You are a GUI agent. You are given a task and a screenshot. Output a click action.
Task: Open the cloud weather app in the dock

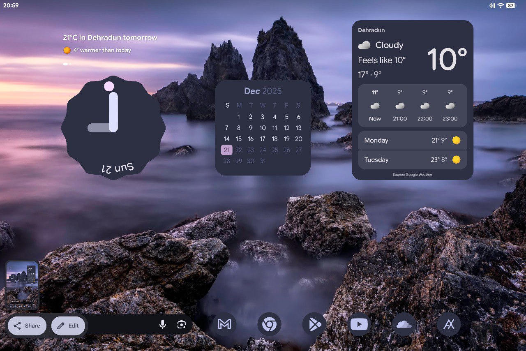pyautogui.click(x=404, y=324)
